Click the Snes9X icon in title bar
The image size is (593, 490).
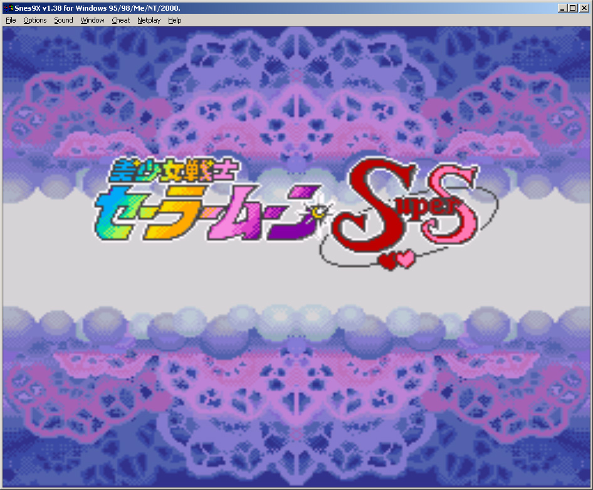8,8
